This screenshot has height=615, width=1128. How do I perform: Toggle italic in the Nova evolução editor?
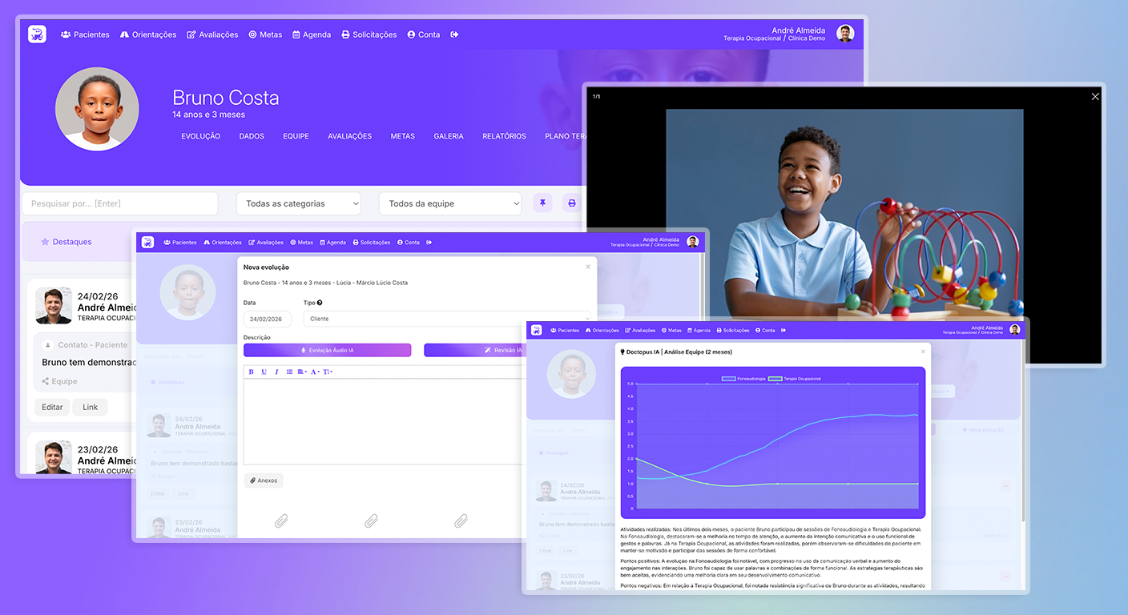276,372
